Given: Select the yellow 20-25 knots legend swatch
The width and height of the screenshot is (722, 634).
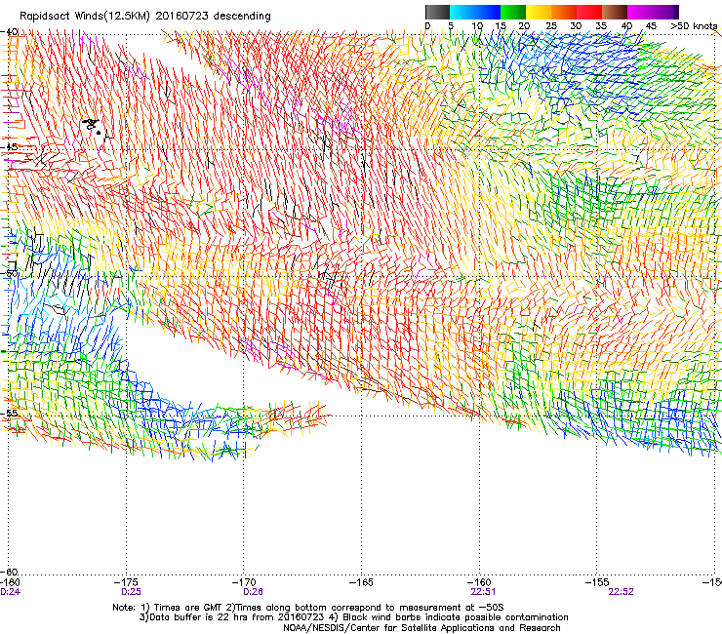Looking at the screenshot, I should click(x=539, y=12).
